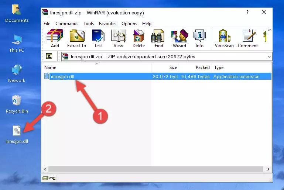Screen dimensions: 284x190
Task: Close the WinRAR window
Action: (264, 12)
